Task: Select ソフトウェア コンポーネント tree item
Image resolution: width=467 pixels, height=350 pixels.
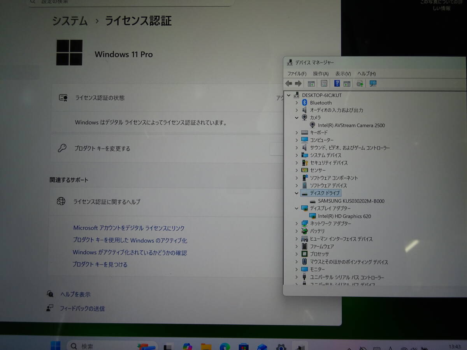Action: coord(334,178)
